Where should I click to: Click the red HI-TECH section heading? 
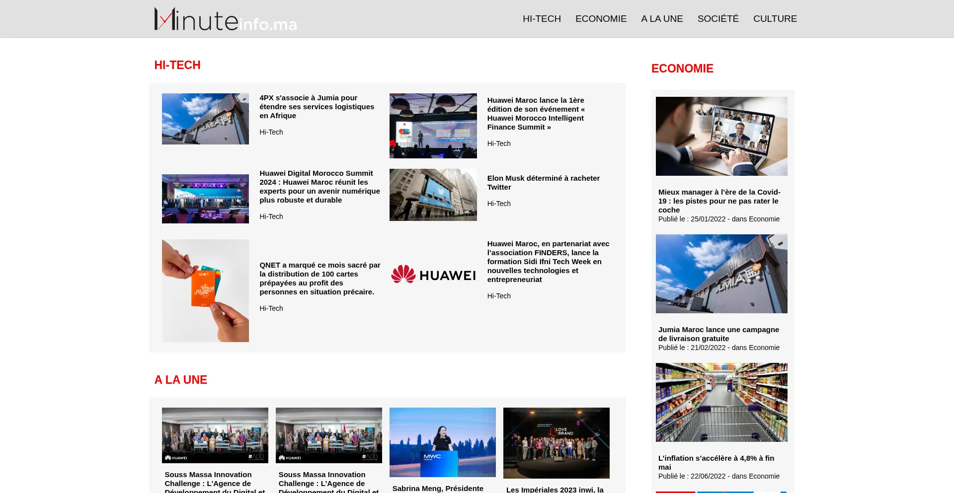pyautogui.click(x=177, y=65)
